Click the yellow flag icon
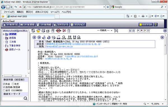 coord(145,31)
